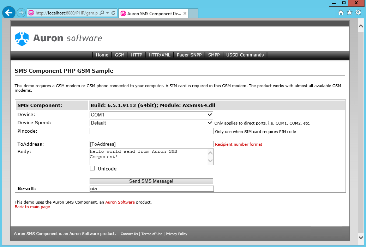Screen dimensions: 366x247
Task: Select the GSM menu item
Action: pyautogui.click(x=120, y=55)
